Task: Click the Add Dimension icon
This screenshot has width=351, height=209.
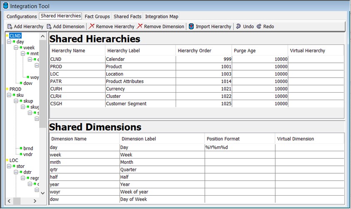Action: 49,27
